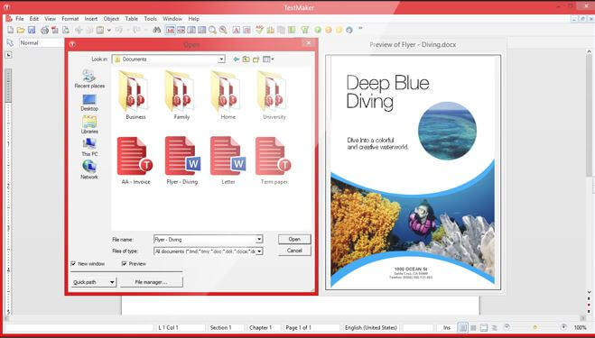
Task: Open the Help menu
Action: point(194,19)
